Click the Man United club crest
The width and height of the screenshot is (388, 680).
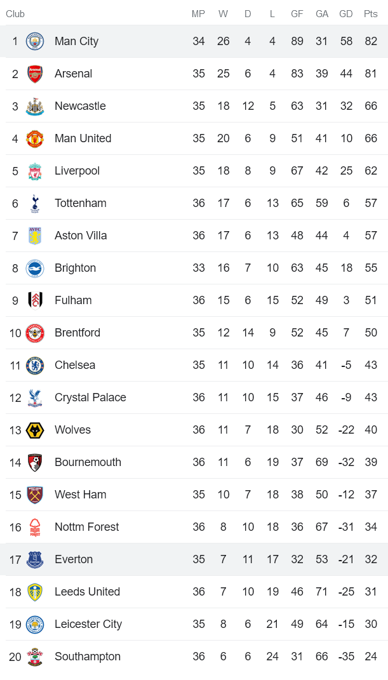tap(35, 138)
